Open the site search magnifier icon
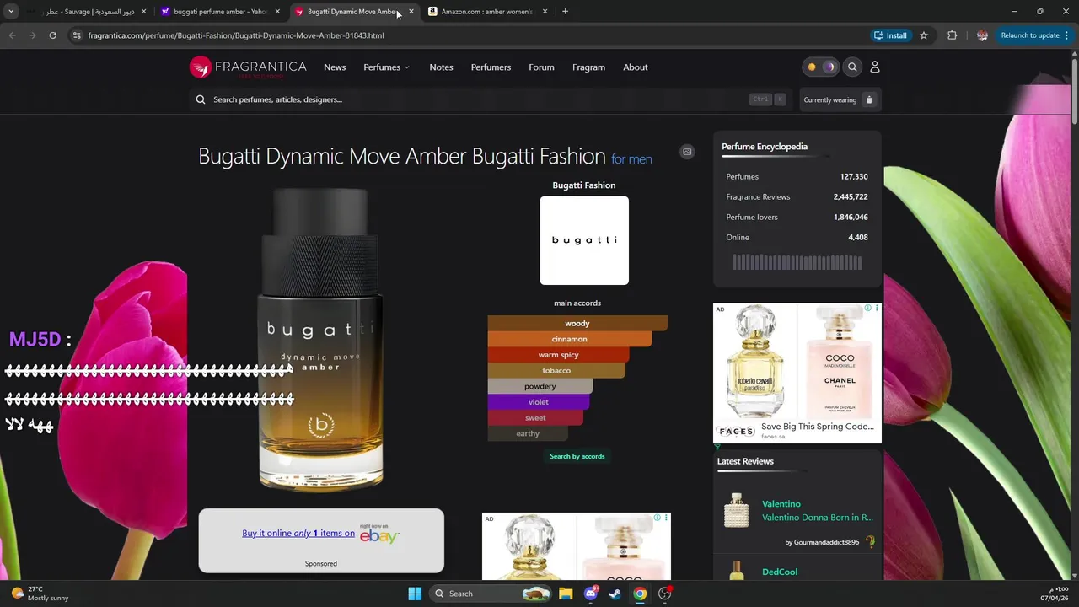Screen dimensions: 1079x607 click(x=852, y=67)
